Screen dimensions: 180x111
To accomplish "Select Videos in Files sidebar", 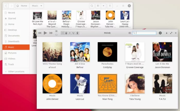I will coord(16,59).
